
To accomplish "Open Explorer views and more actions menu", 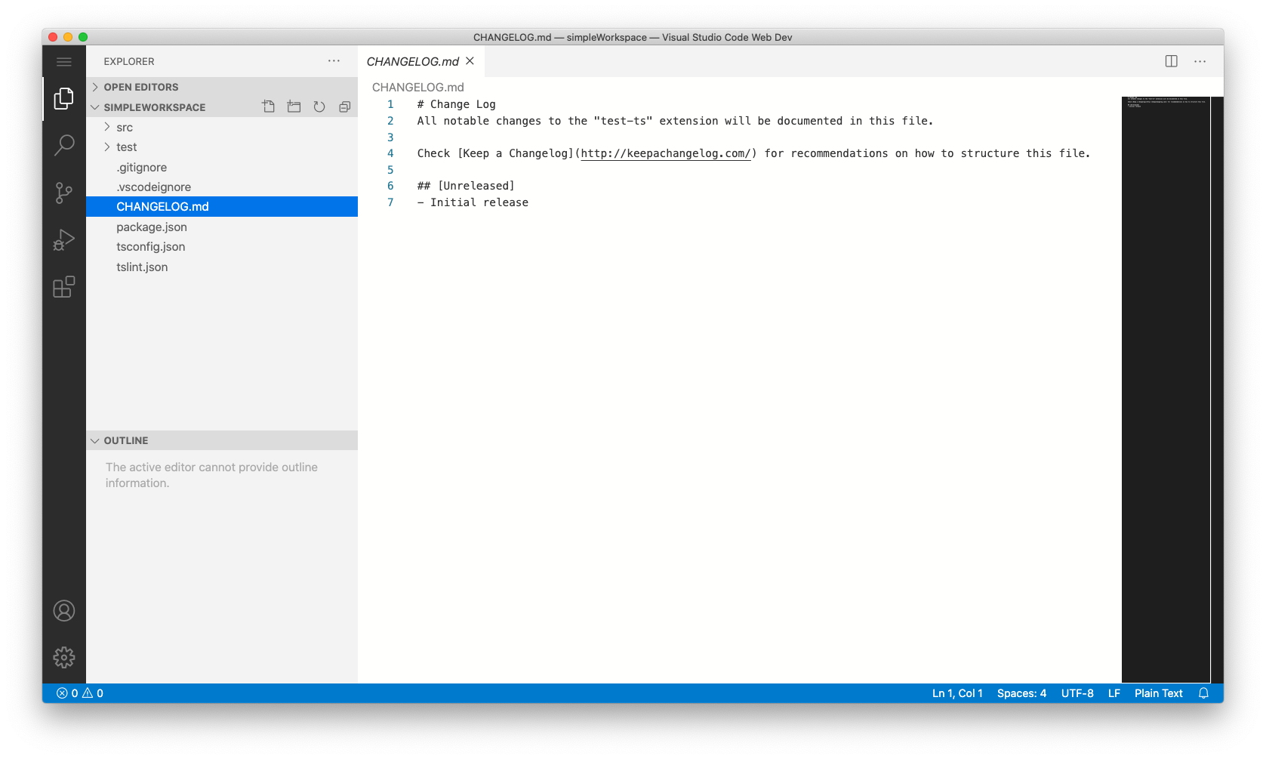I will (x=334, y=61).
